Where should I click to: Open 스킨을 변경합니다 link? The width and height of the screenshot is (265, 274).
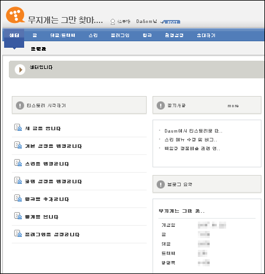click(x=47, y=164)
